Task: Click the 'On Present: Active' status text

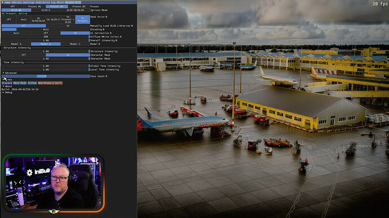Action: pyautogui.click(x=15, y=14)
